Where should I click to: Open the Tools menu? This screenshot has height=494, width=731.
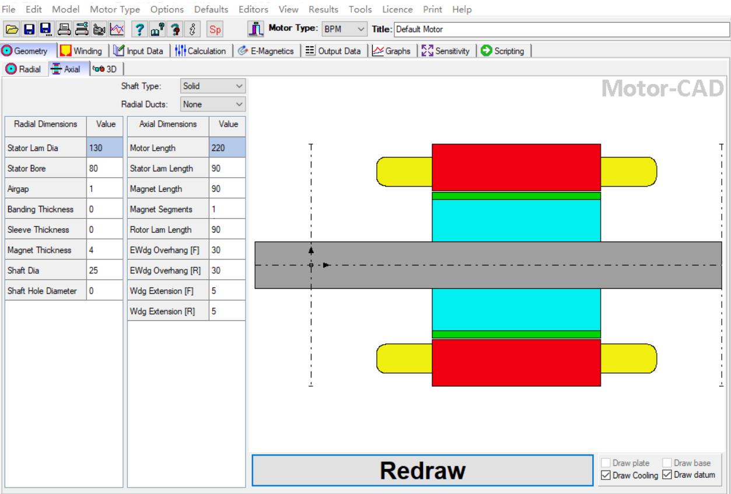tap(361, 9)
